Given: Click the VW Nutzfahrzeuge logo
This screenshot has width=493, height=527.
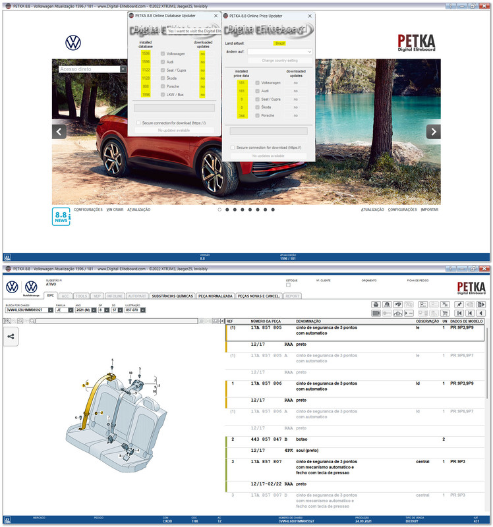Looking at the screenshot, I should [x=31, y=289].
